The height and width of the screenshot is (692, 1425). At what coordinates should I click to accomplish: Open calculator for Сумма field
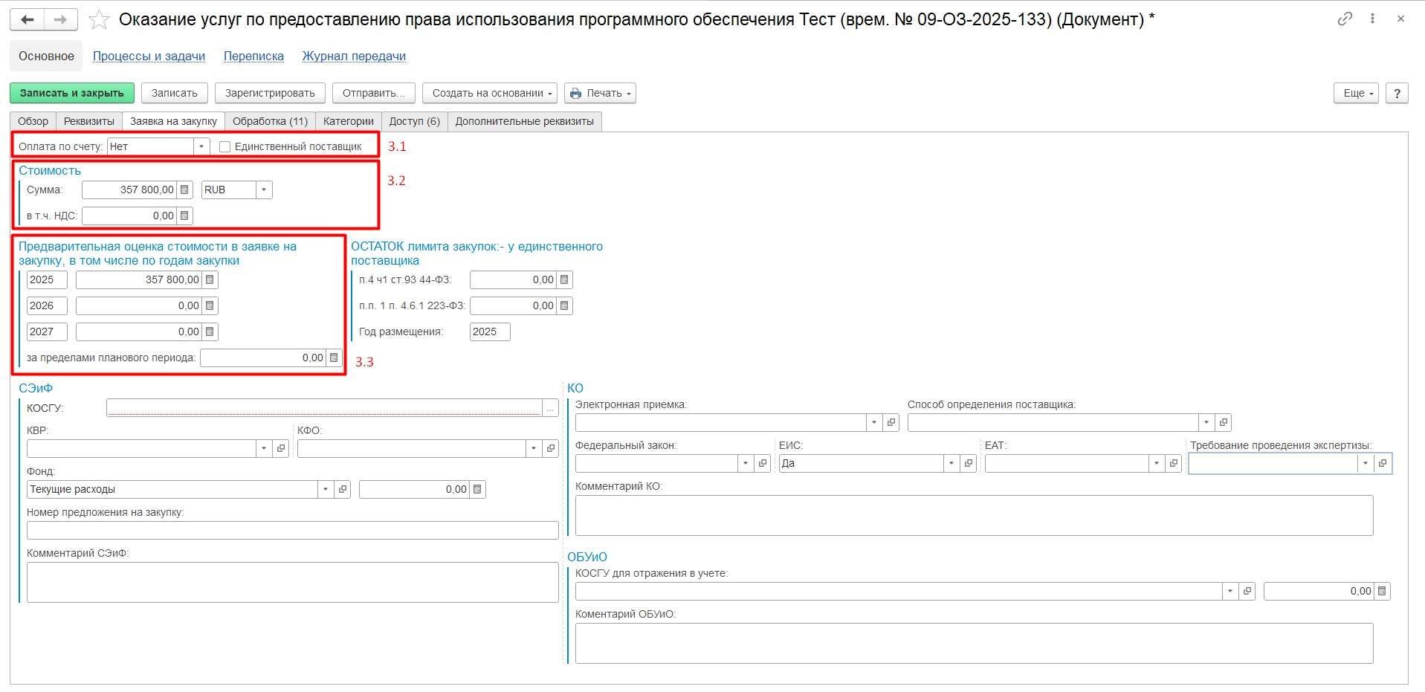[x=185, y=190]
